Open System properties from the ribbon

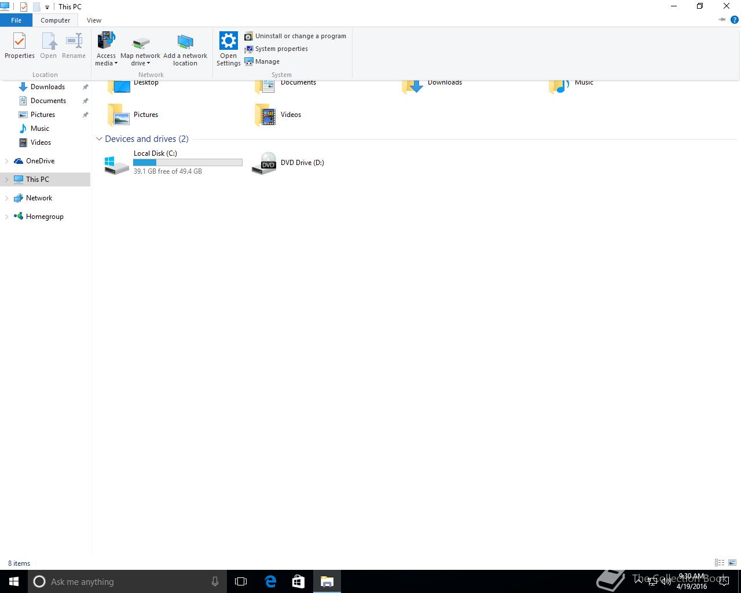click(276, 49)
